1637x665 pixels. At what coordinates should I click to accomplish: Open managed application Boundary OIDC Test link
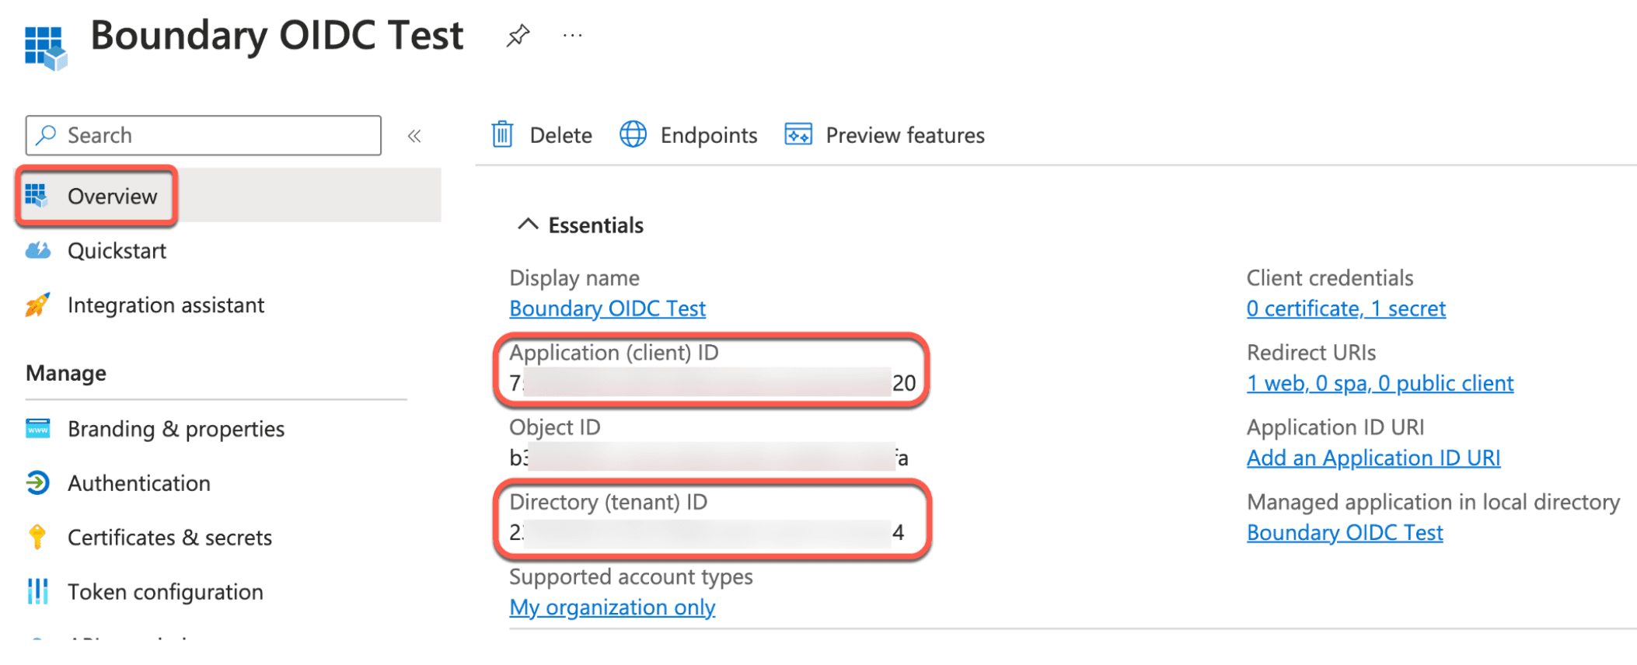[1345, 532]
